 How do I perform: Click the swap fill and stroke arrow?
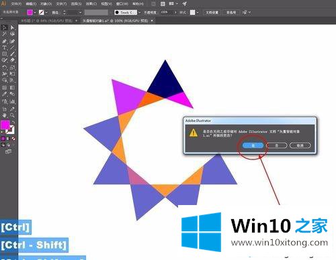point(13,122)
